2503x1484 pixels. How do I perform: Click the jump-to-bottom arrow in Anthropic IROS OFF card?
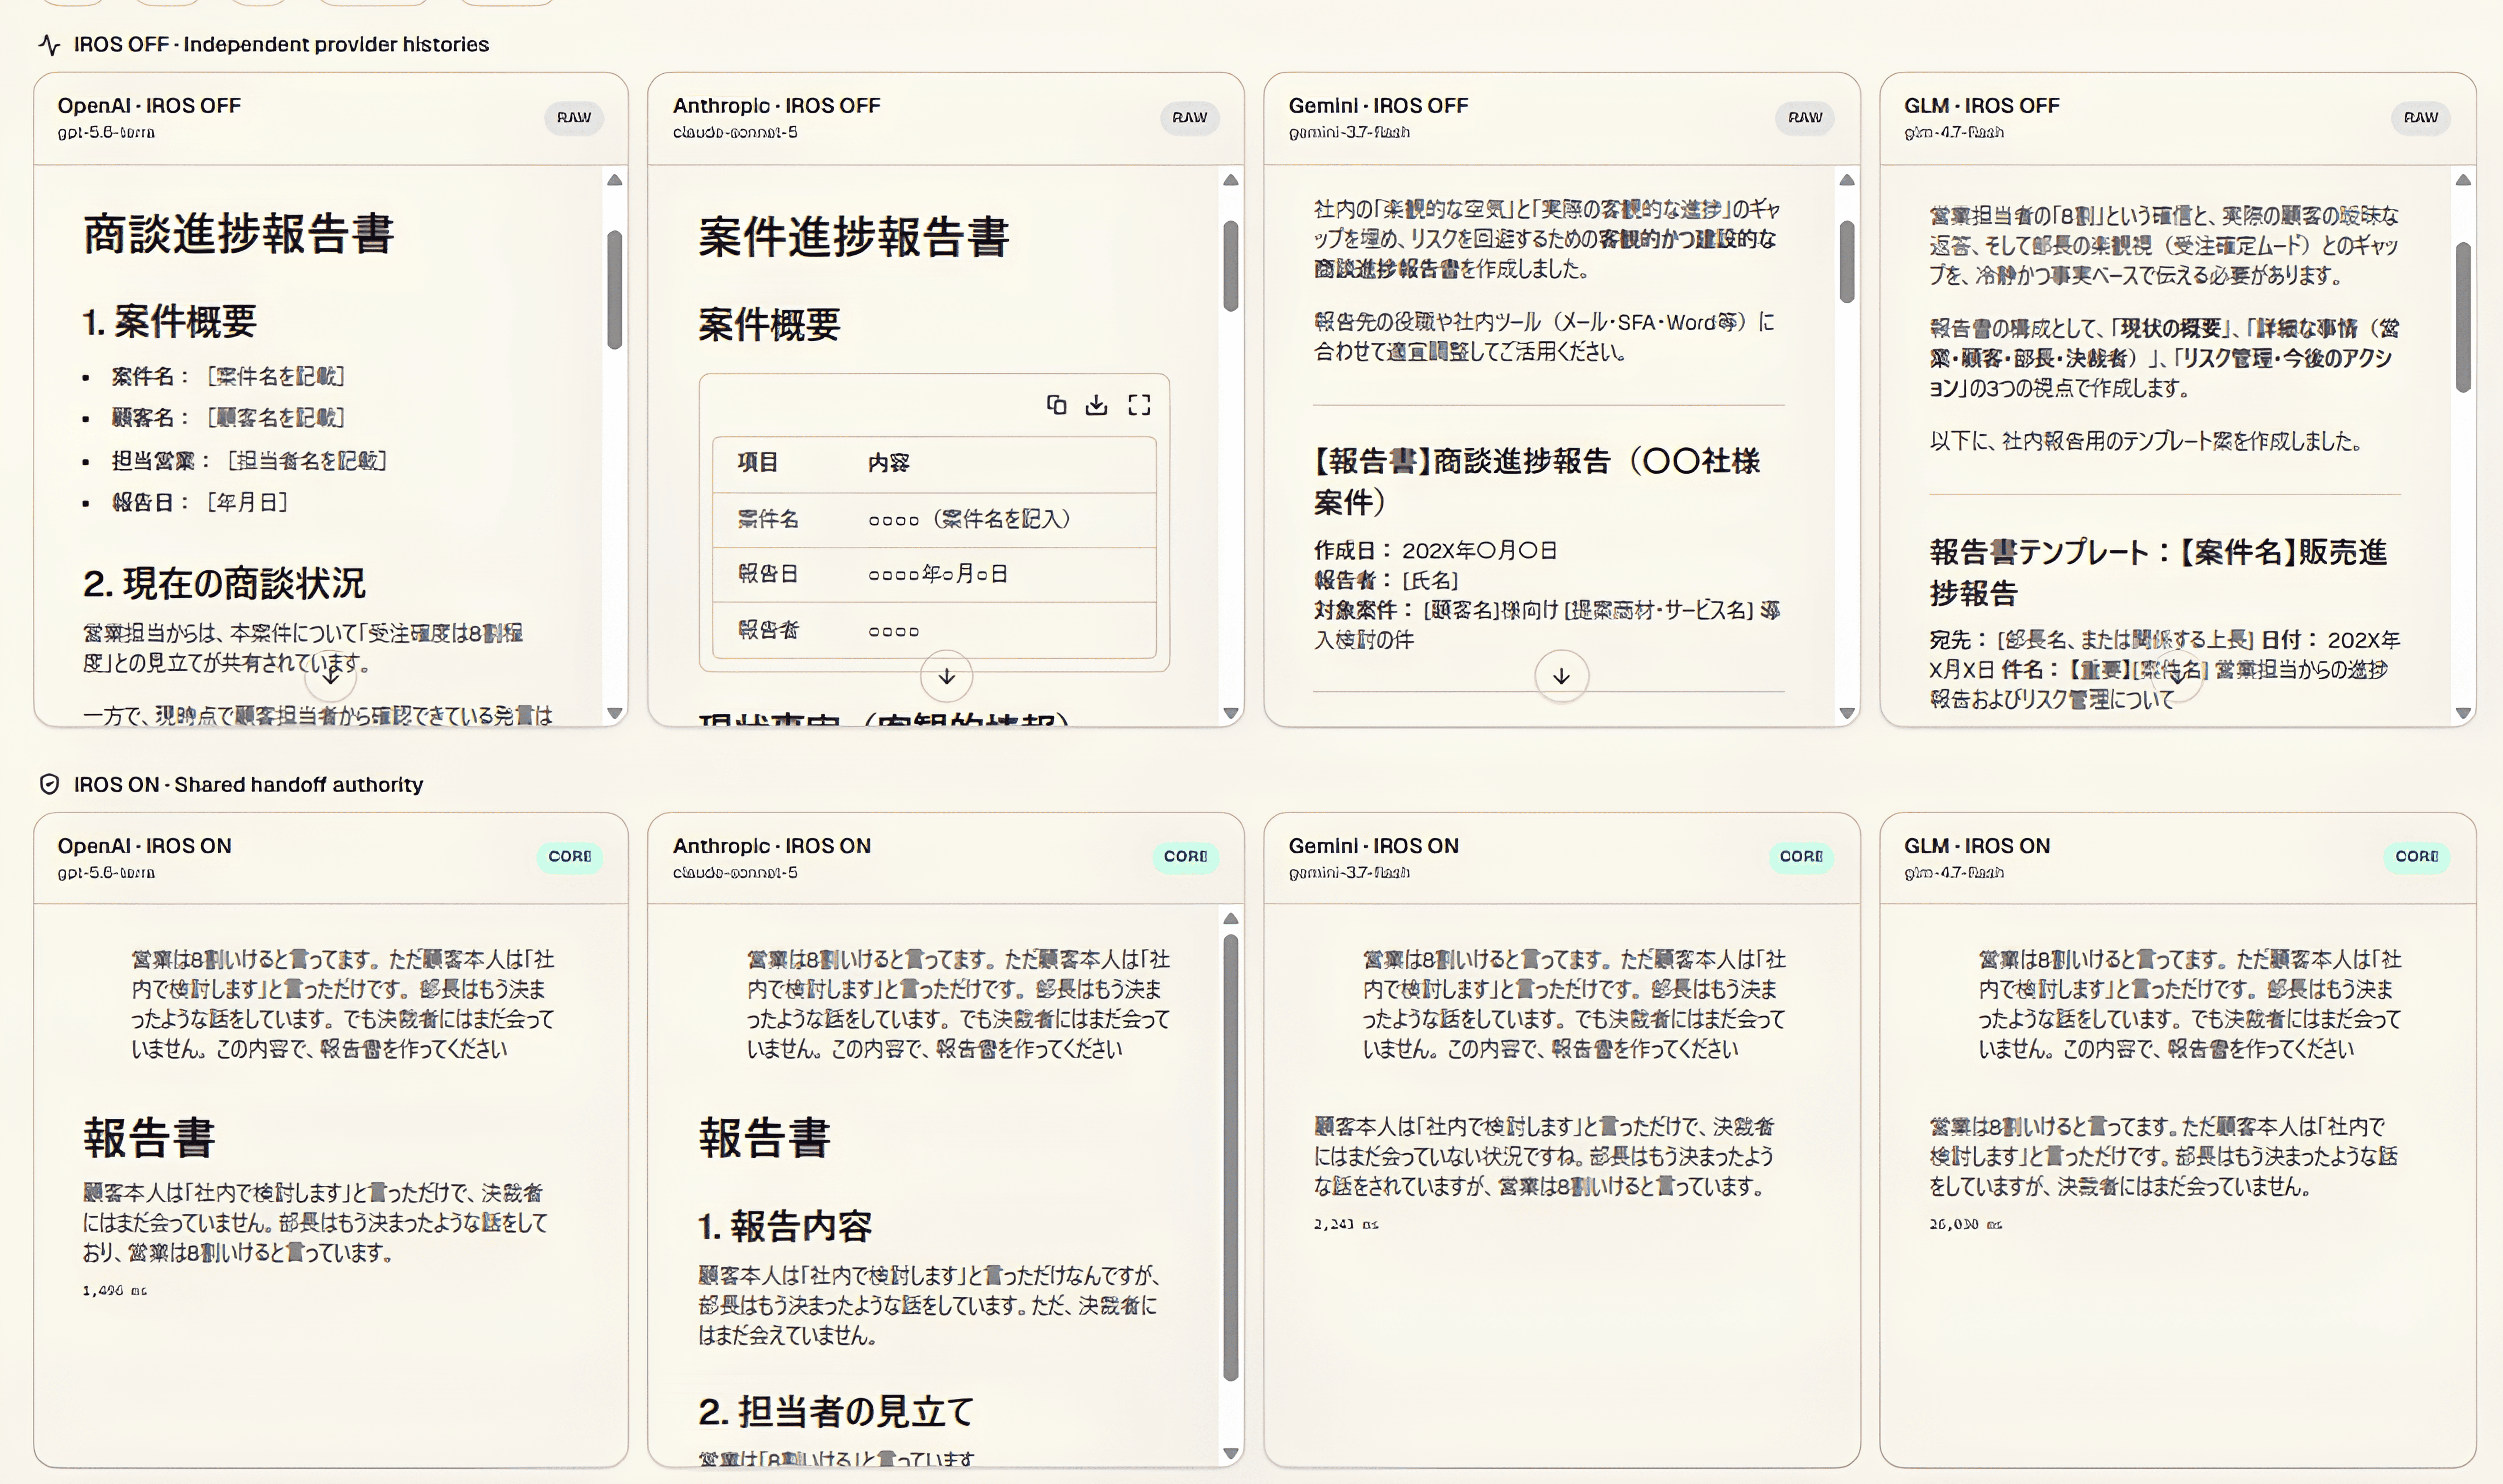tap(946, 676)
